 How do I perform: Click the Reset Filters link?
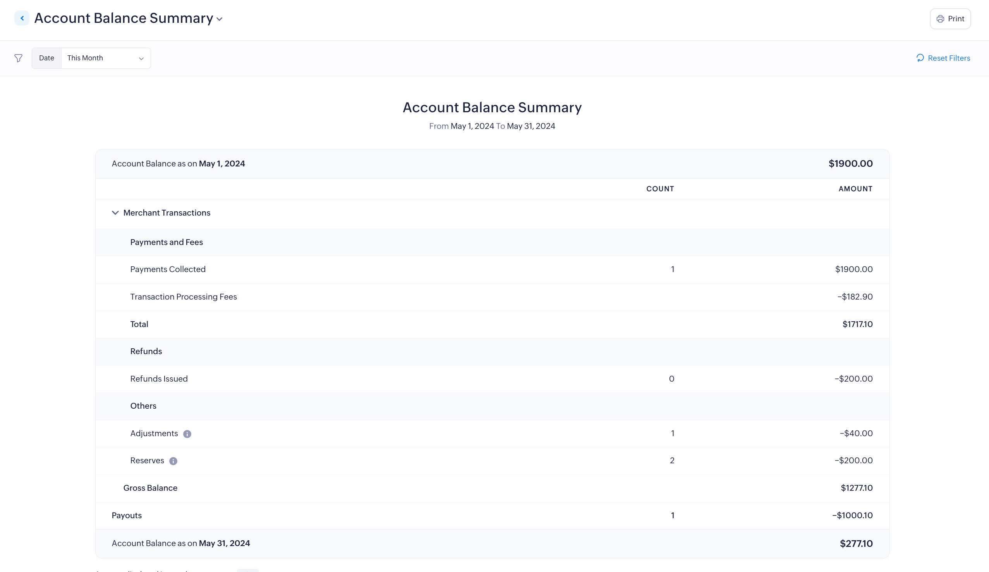[x=949, y=58]
